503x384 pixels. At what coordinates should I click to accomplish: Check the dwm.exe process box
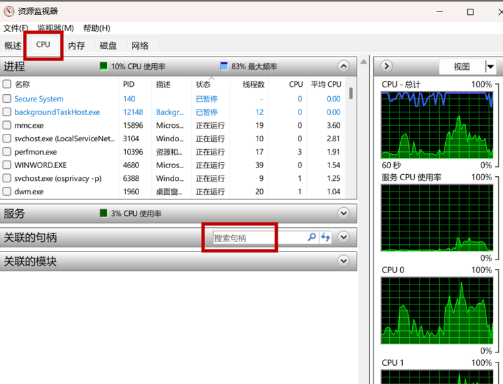(7, 192)
